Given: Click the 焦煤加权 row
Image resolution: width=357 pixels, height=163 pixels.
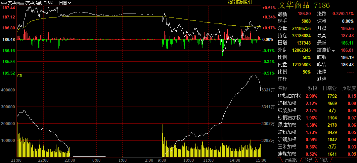Looking at the screenshot, I should pyautogui.click(x=287, y=154).
